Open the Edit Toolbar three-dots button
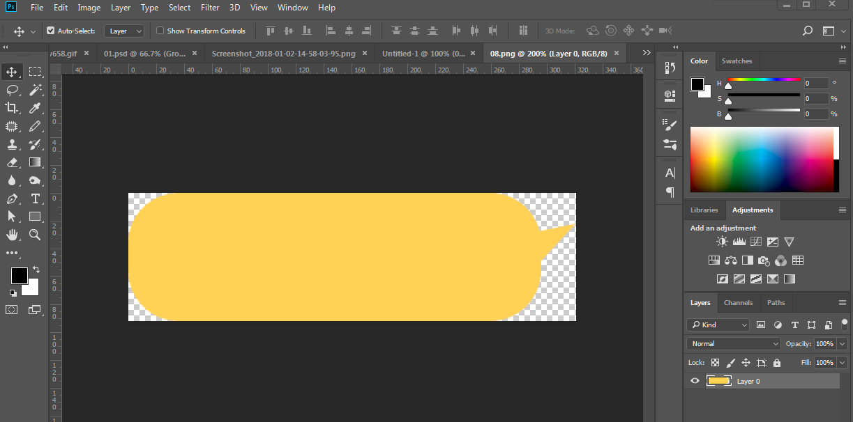This screenshot has width=853, height=422. (x=12, y=253)
